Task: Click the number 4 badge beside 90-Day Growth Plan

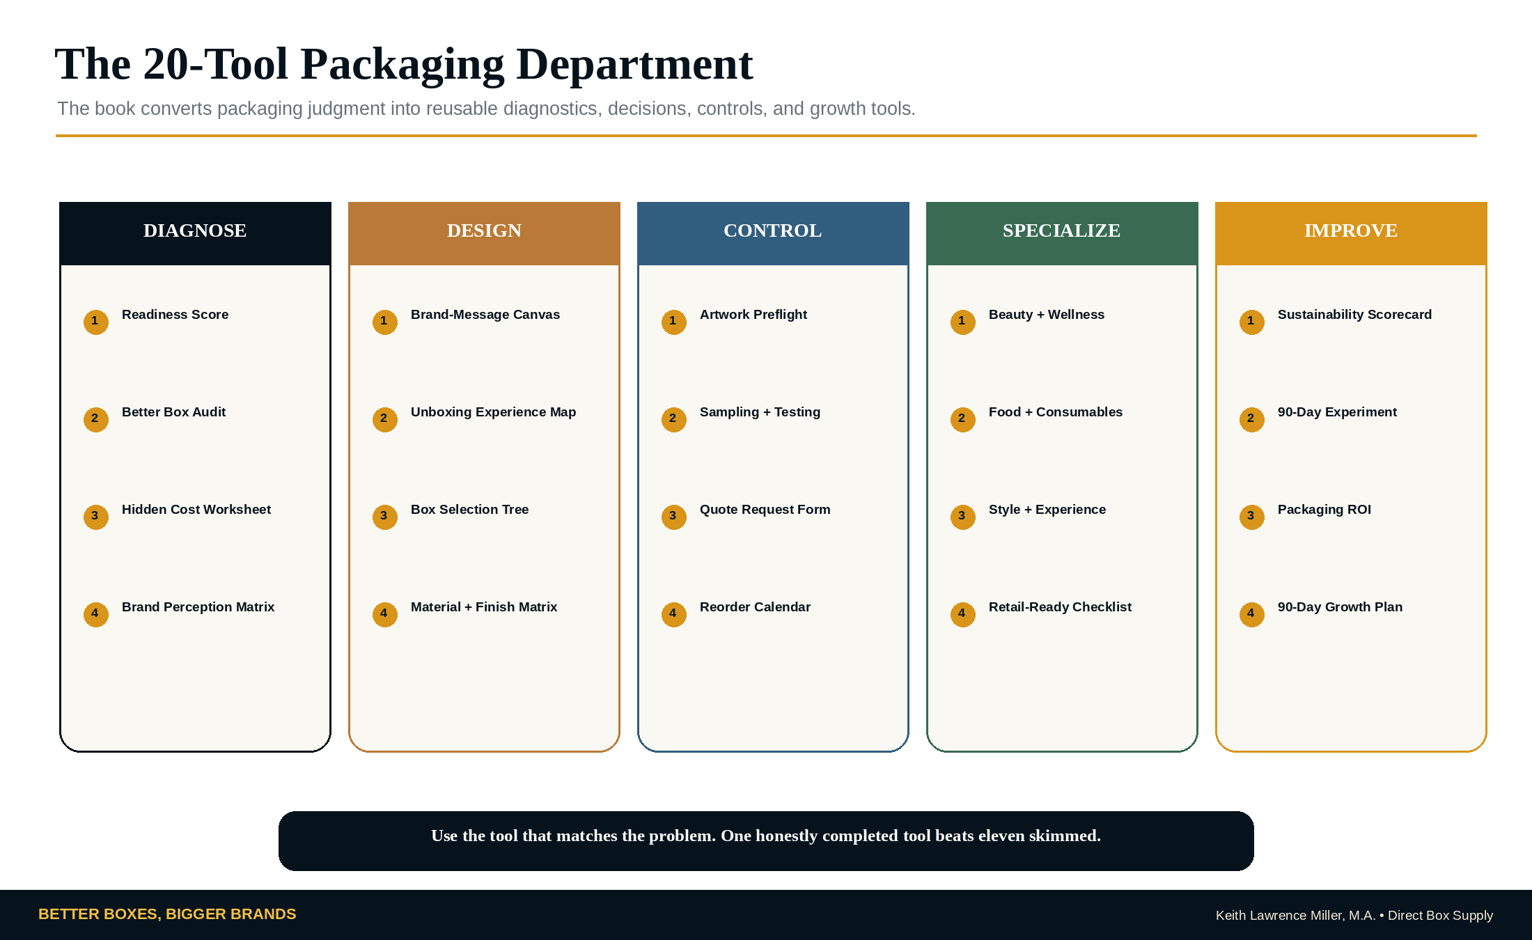Action: click(x=1252, y=614)
